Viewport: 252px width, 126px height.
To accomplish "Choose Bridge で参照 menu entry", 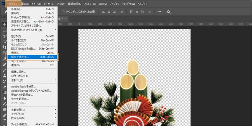I will click(32, 17).
